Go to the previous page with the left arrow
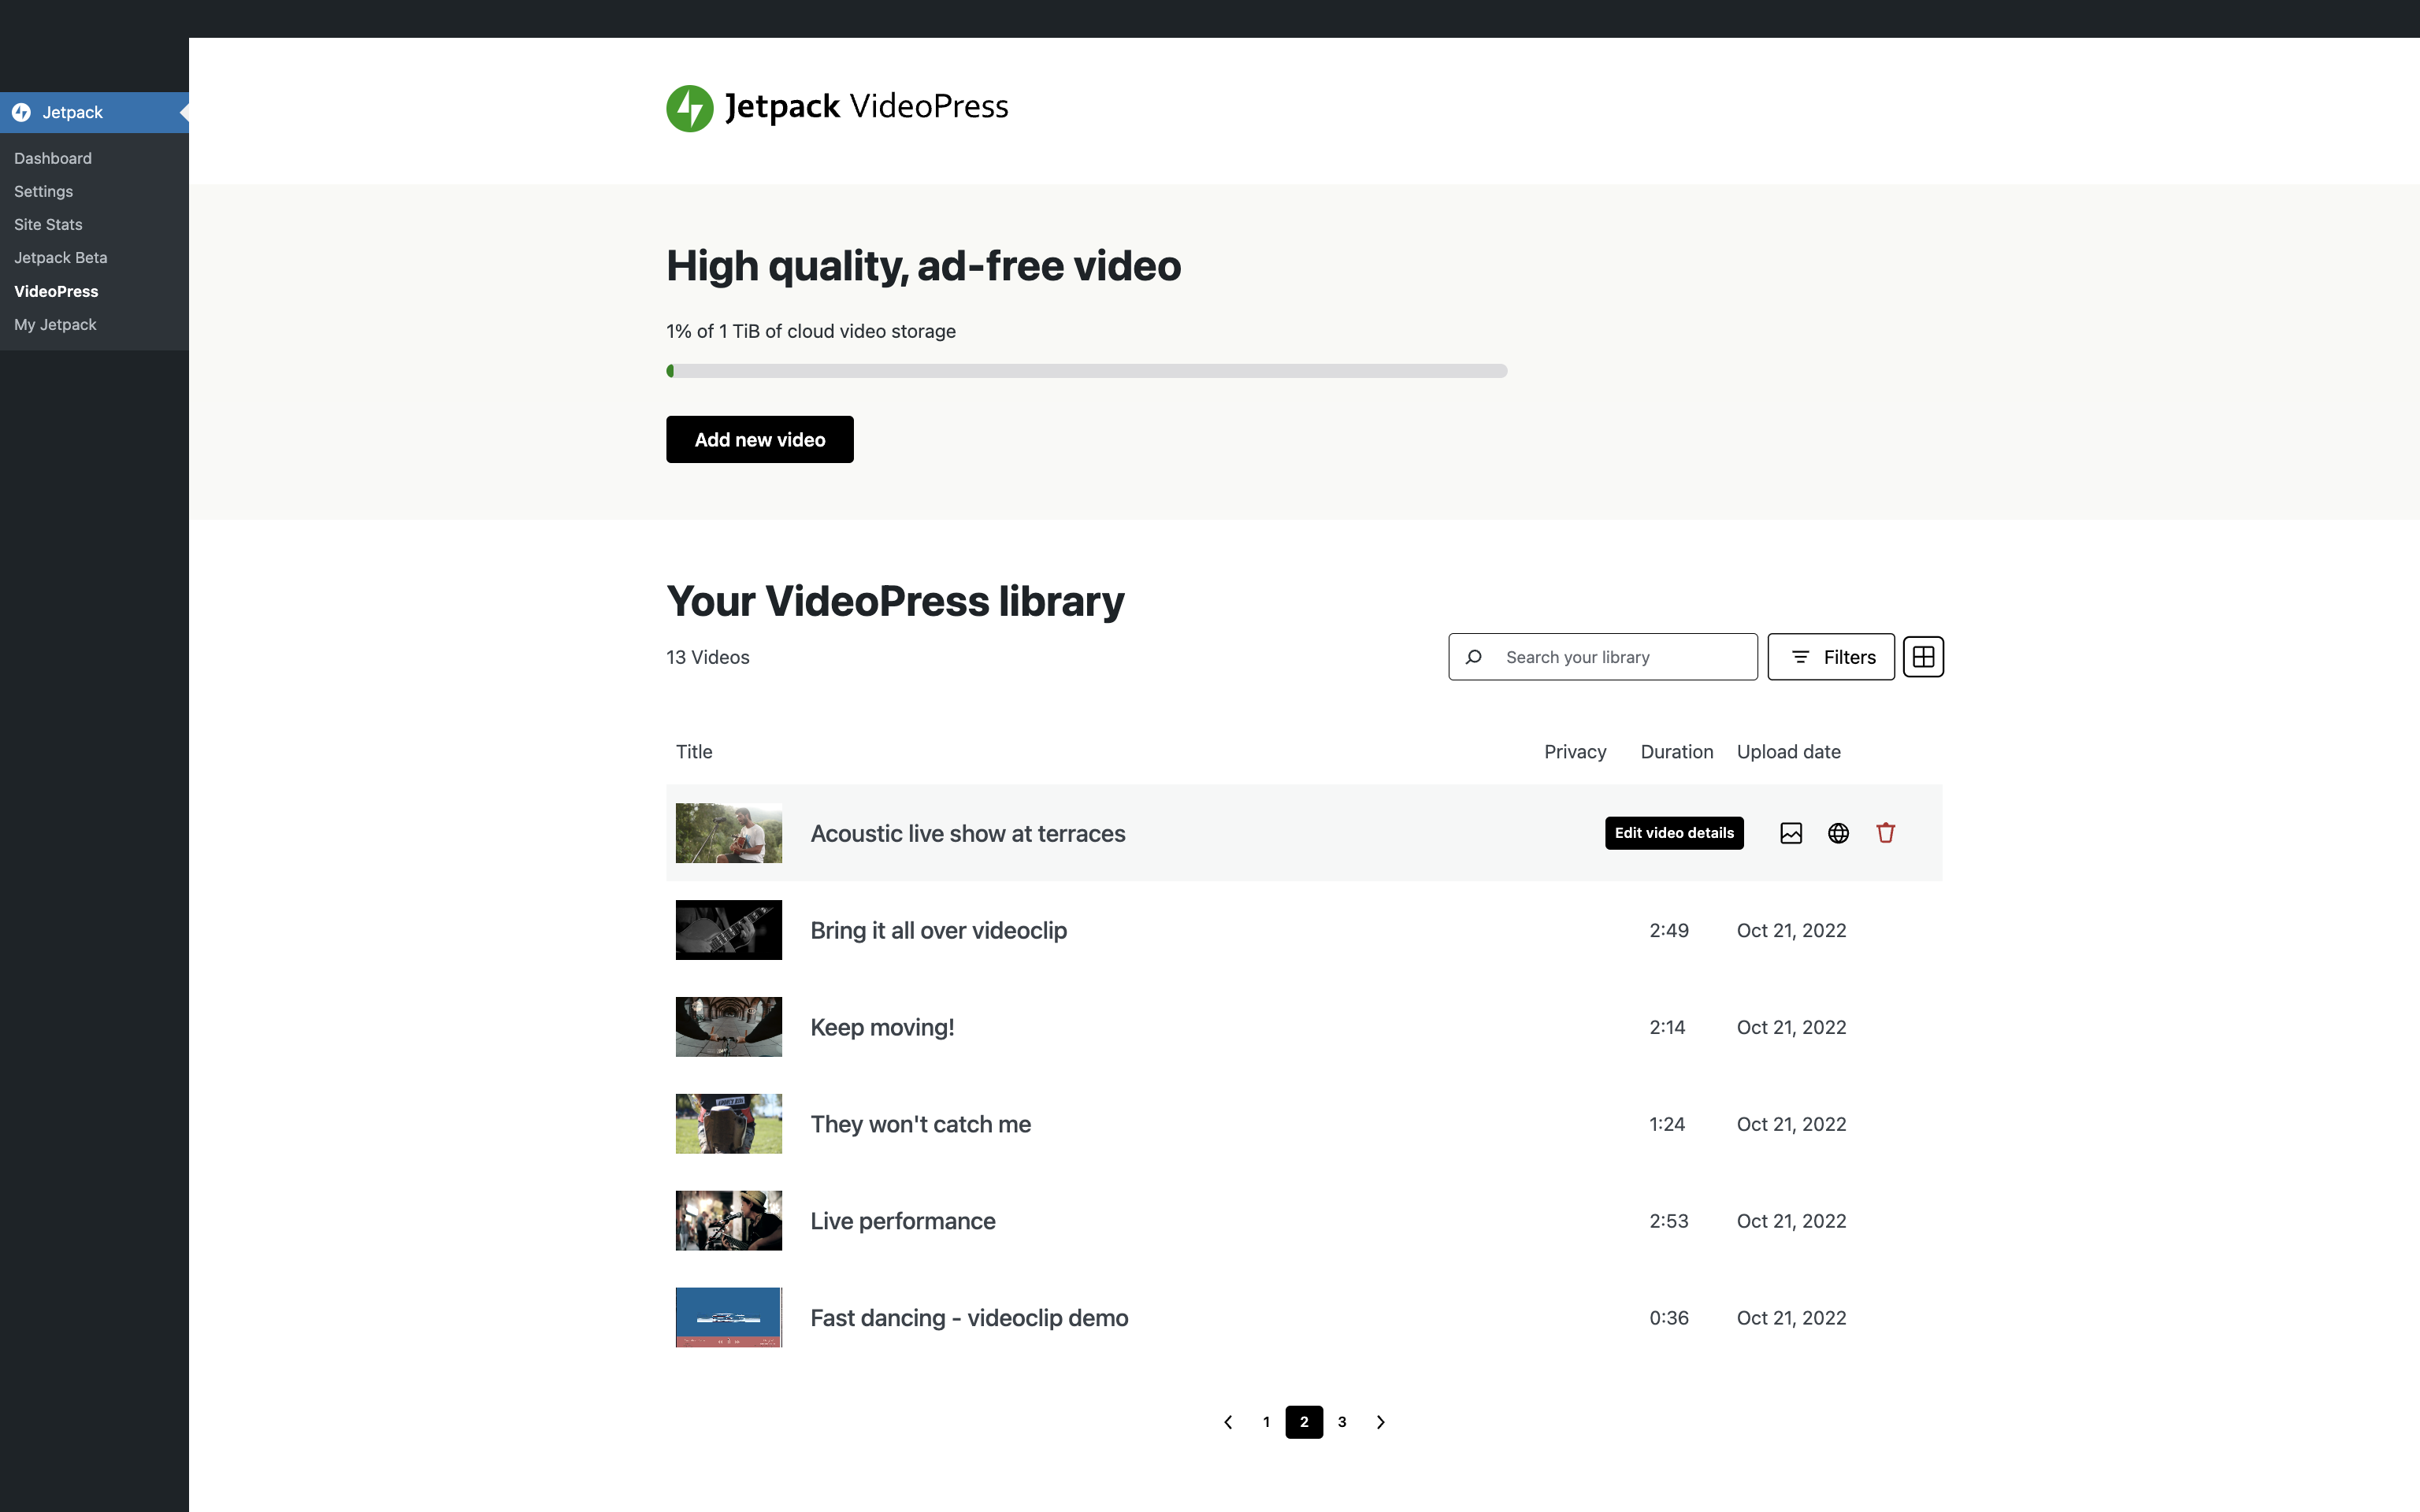The image size is (2420, 1512). [1228, 1422]
